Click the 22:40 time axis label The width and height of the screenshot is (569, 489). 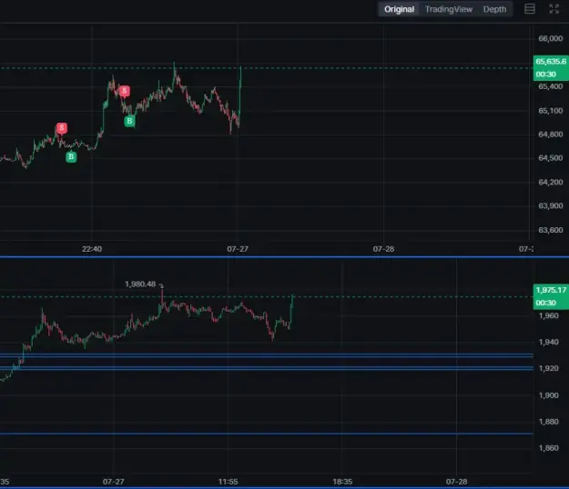pos(92,249)
